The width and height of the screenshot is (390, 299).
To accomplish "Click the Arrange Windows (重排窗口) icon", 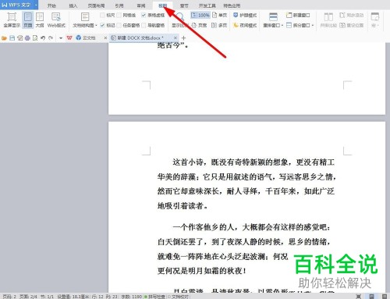I will click(x=273, y=16).
